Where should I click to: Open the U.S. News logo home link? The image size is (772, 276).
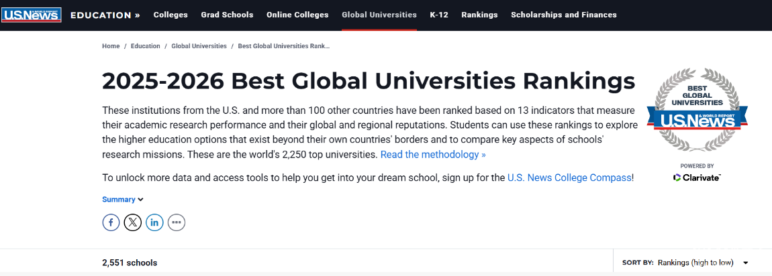click(32, 15)
